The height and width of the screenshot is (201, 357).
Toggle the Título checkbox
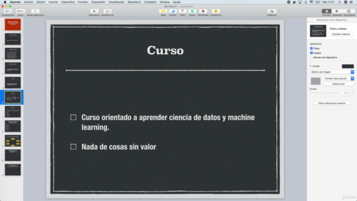(x=311, y=49)
